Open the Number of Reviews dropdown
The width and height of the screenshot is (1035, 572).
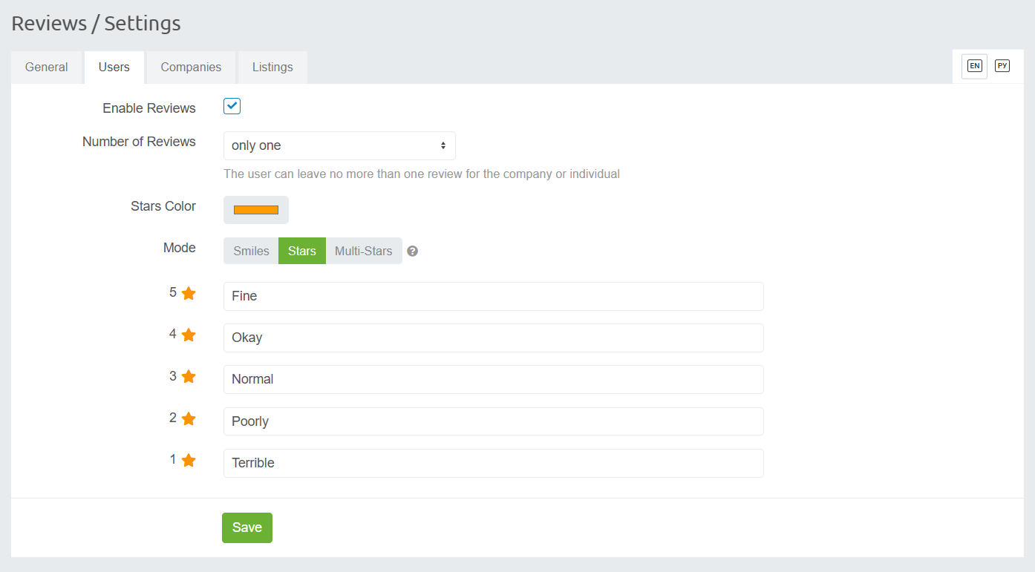pyautogui.click(x=339, y=146)
